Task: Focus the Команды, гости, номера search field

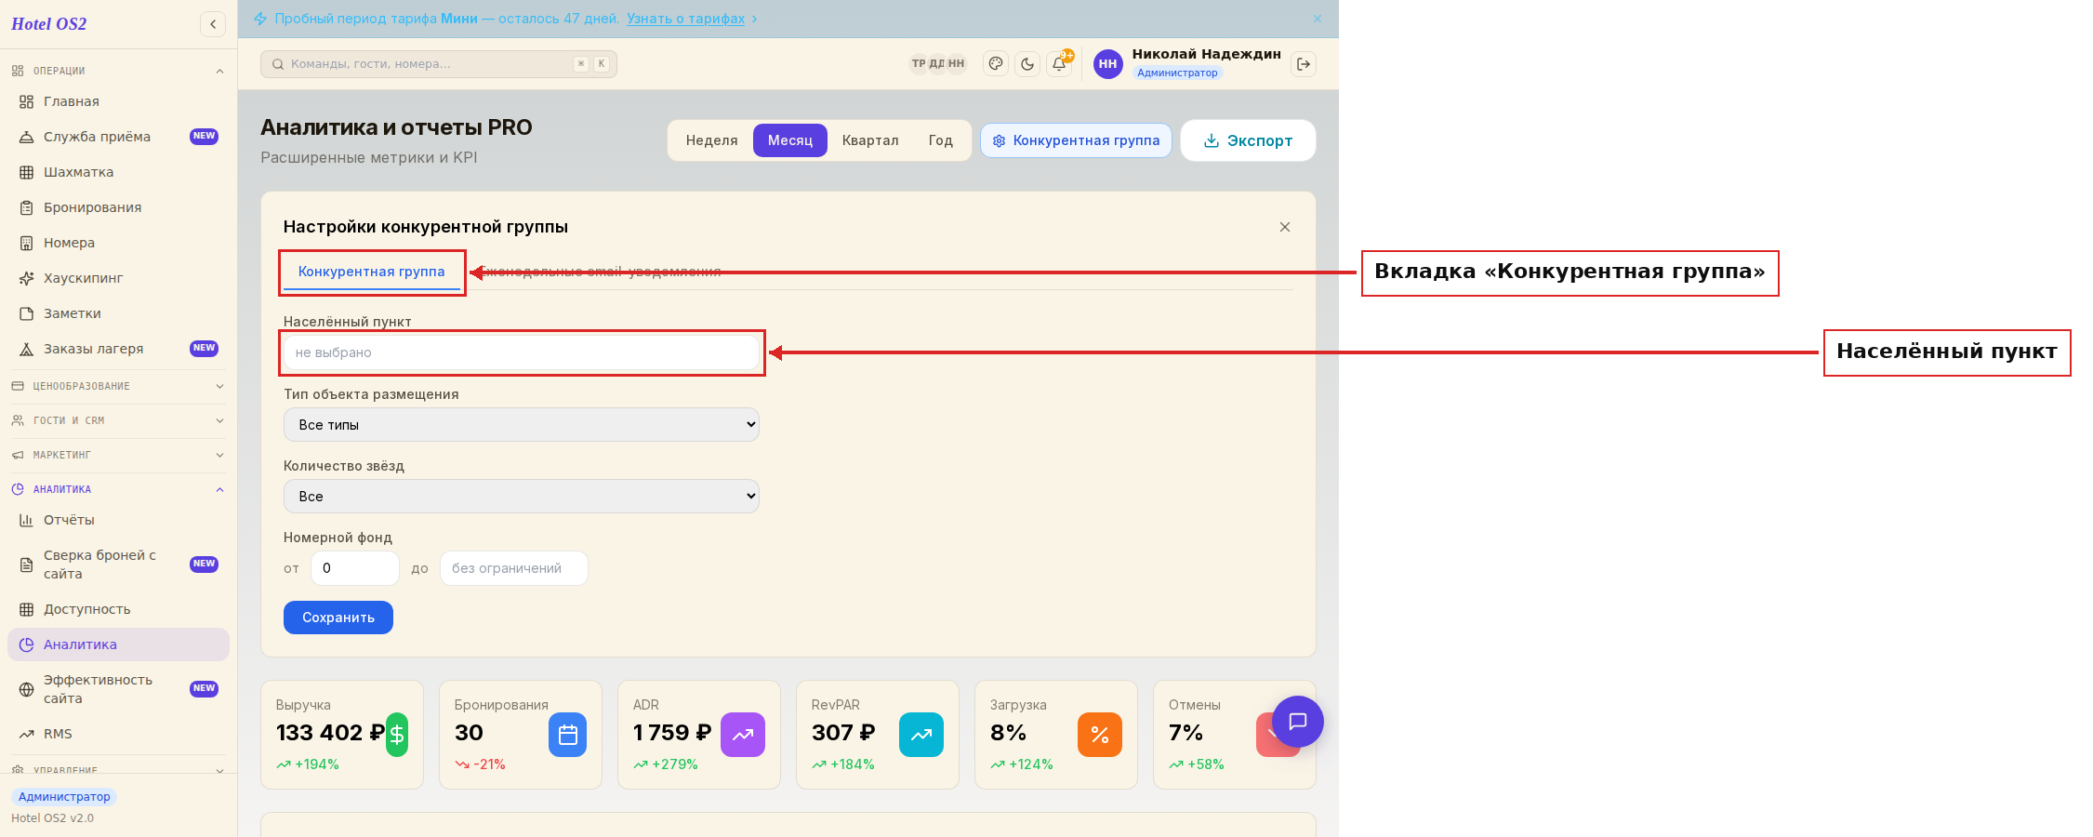Action: 439,64
